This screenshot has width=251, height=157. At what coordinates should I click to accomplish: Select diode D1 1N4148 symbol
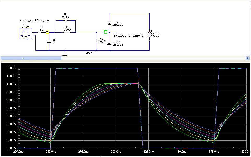pos(109,24)
